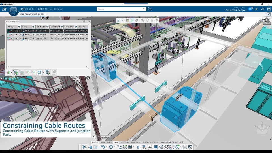Switch to the Import/Export tab
Image resolution: width=272 pixels, height=153 pixels.
136,142
